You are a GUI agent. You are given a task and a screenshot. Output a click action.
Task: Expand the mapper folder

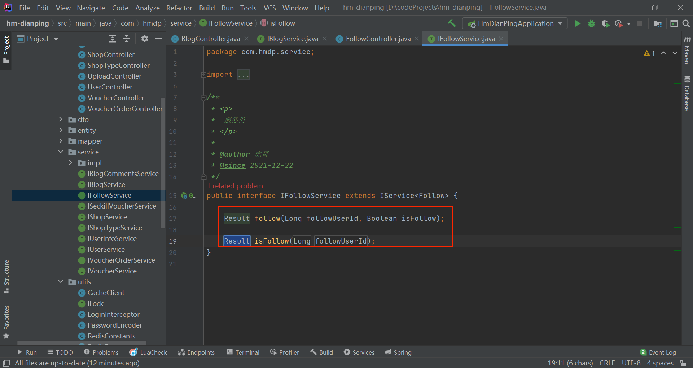61,141
